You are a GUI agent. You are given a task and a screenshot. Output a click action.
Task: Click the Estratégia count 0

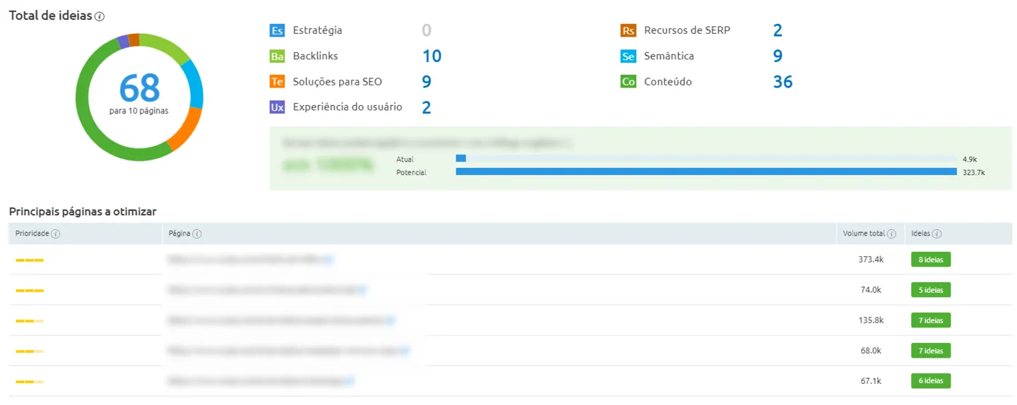427,30
